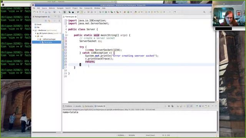Viewport: 246px width, 138px height.
Task: Click the warning marker at line 11
Action: (63, 50)
